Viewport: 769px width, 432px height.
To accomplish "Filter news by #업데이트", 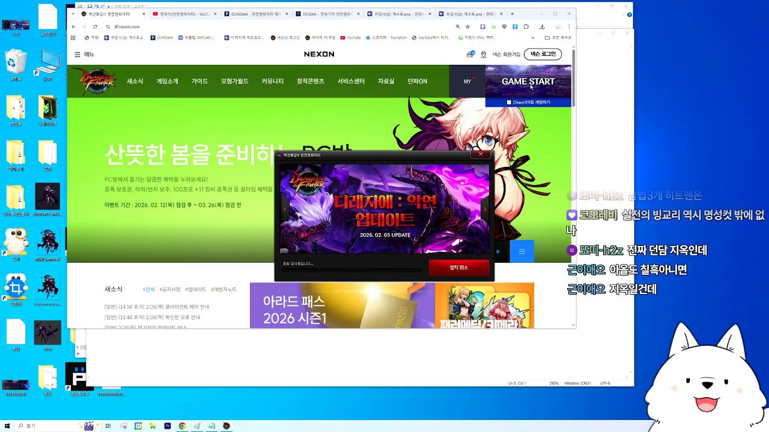I will point(195,290).
